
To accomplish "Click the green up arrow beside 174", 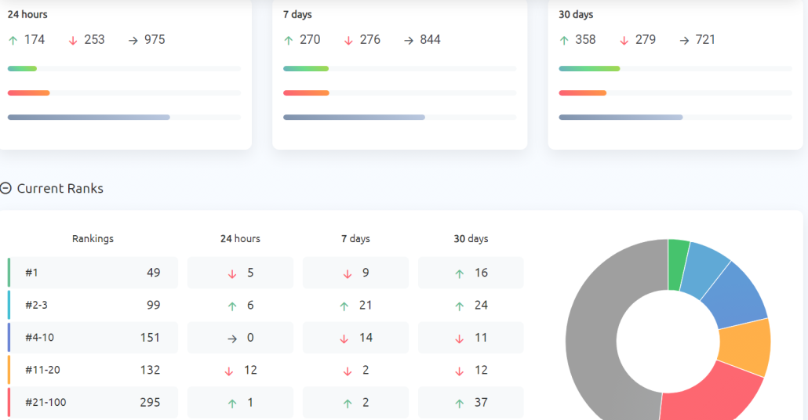I will click(x=13, y=40).
